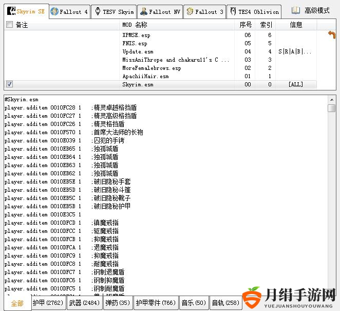
Task: Switch to the Fallout NV tab
Action: pyautogui.click(x=160, y=11)
